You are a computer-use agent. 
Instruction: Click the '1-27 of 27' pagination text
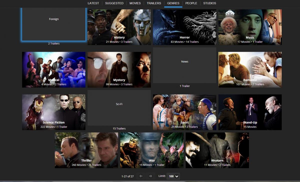tap(127, 176)
